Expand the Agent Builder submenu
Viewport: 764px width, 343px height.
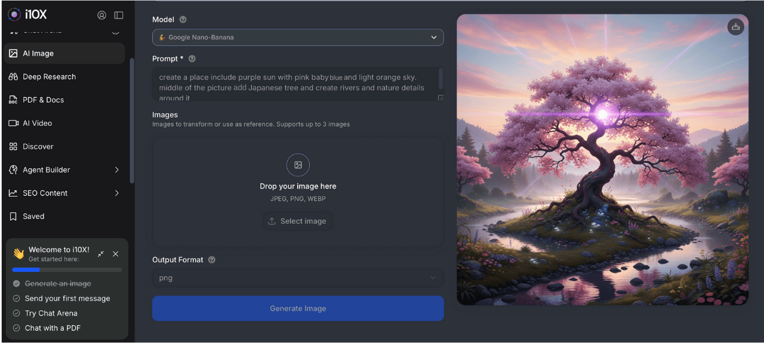pos(116,170)
